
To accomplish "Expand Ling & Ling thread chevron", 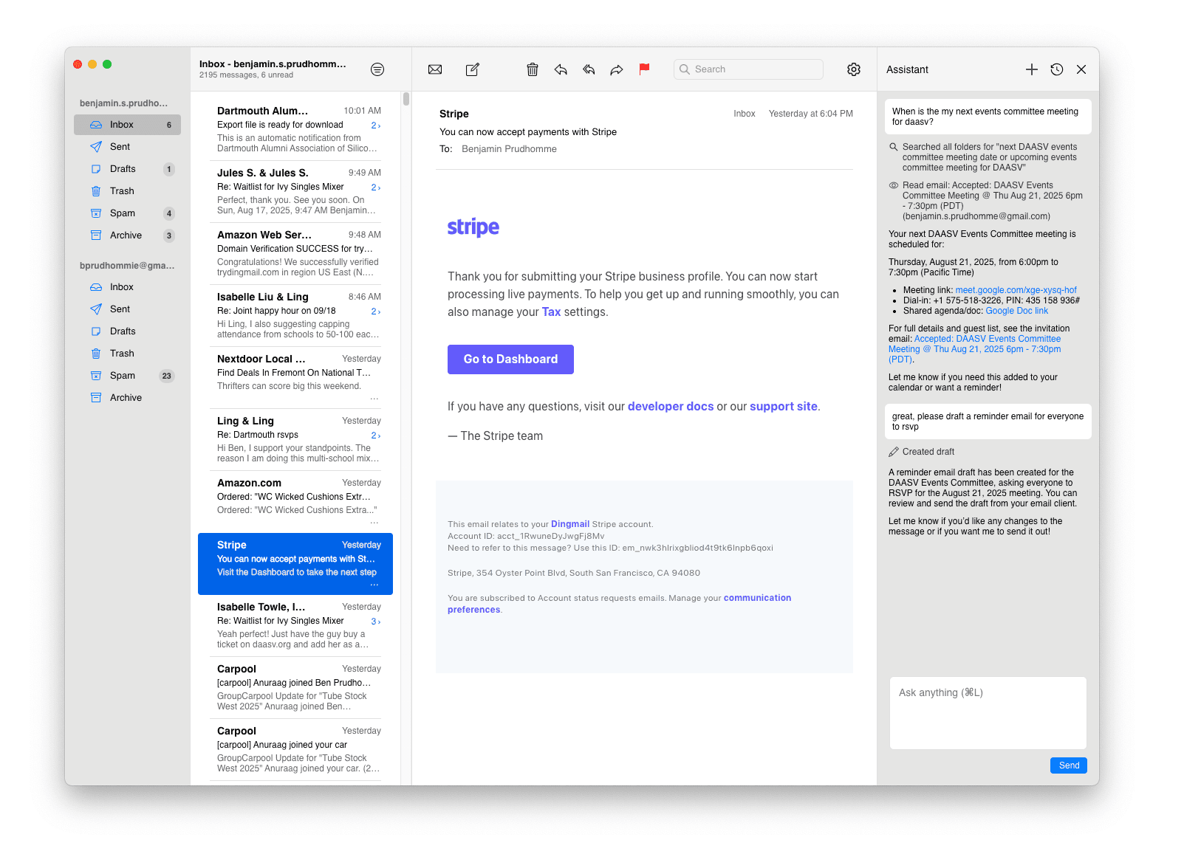I will (376, 436).
